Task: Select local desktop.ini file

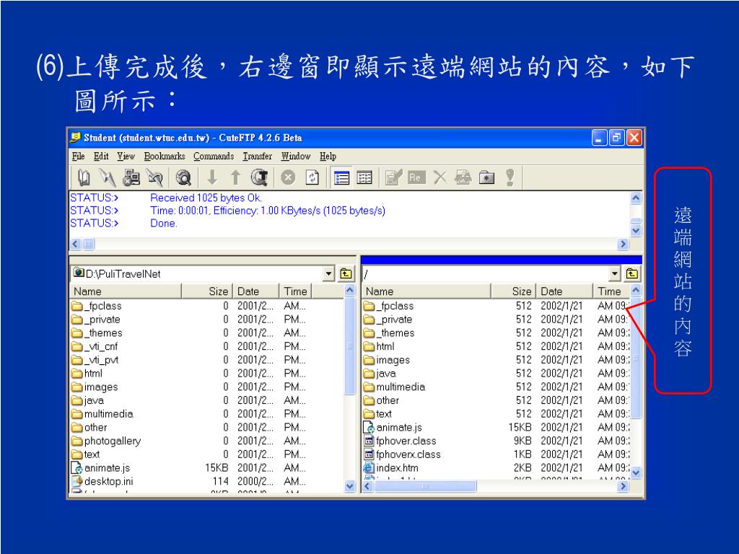Action: [x=102, y=482]
